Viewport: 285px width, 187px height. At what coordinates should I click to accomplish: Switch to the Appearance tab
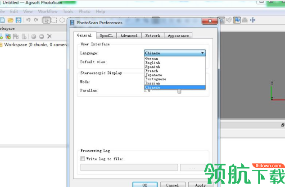click(178, 35)
